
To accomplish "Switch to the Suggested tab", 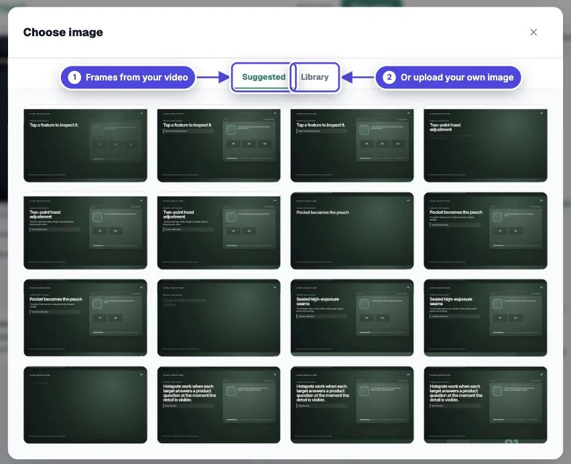I will (x=263, y=77).
